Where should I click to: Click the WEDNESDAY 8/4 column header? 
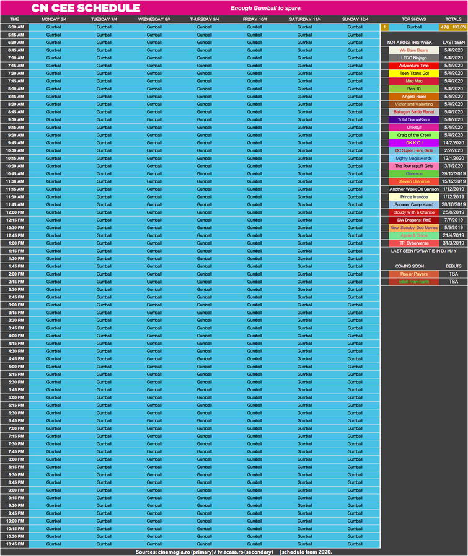pos(154,19)
